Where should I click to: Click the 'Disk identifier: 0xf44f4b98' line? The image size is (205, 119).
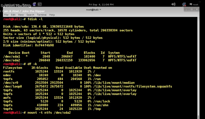click(29, 45)
